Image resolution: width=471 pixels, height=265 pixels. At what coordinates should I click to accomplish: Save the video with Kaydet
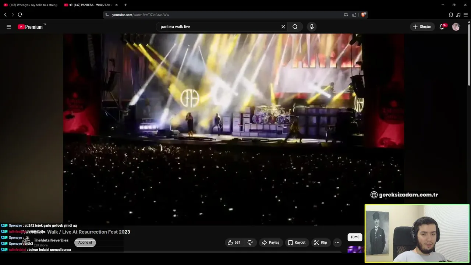tap(297, 243)
